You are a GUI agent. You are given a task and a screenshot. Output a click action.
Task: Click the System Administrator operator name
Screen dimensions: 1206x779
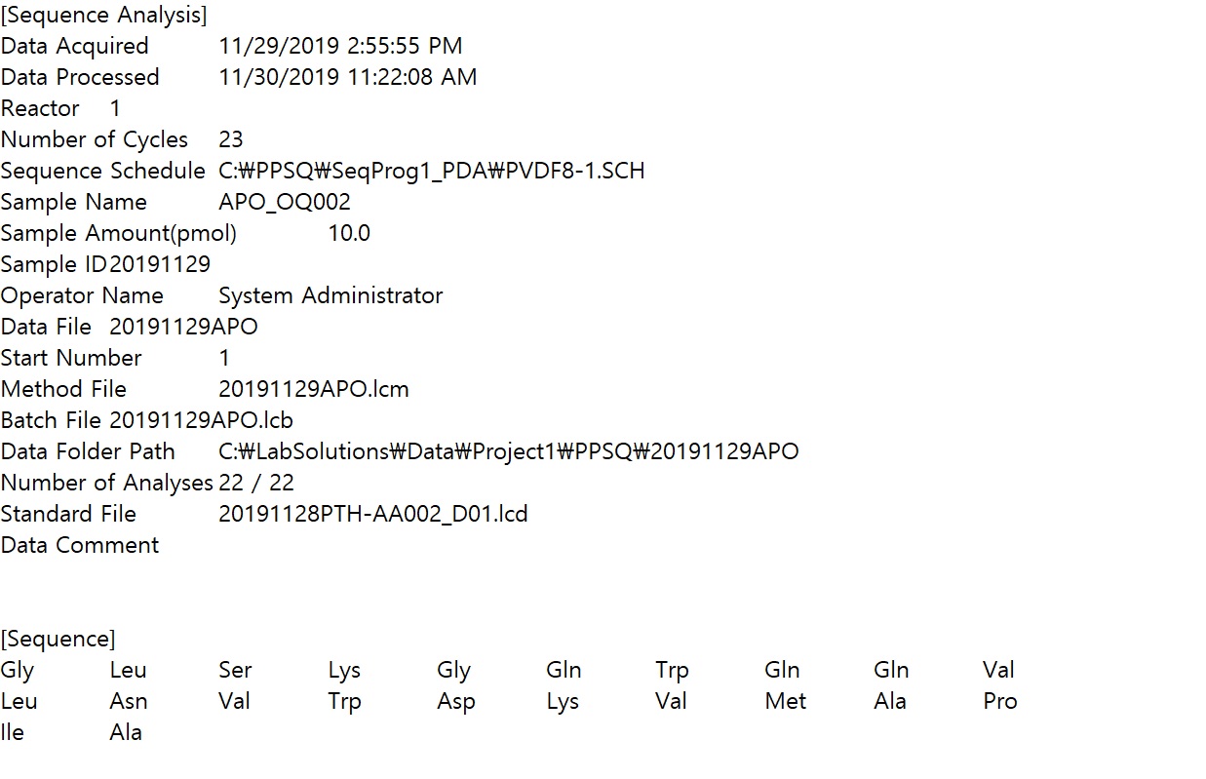point(330,295)
